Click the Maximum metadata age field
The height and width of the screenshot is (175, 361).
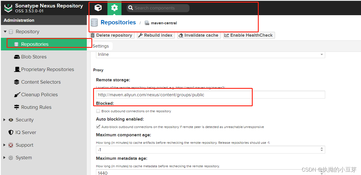click(210, 173)
